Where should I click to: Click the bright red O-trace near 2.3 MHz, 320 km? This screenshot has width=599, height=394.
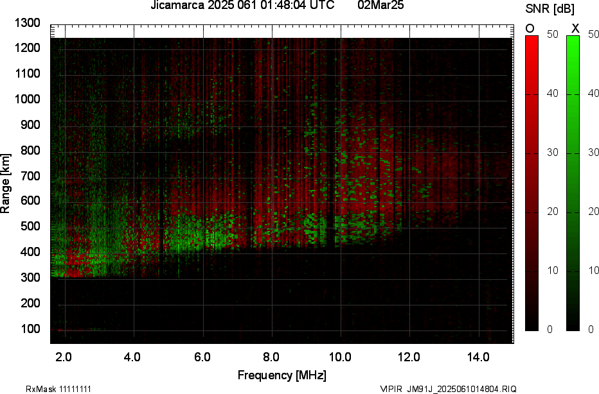point(75,271)
